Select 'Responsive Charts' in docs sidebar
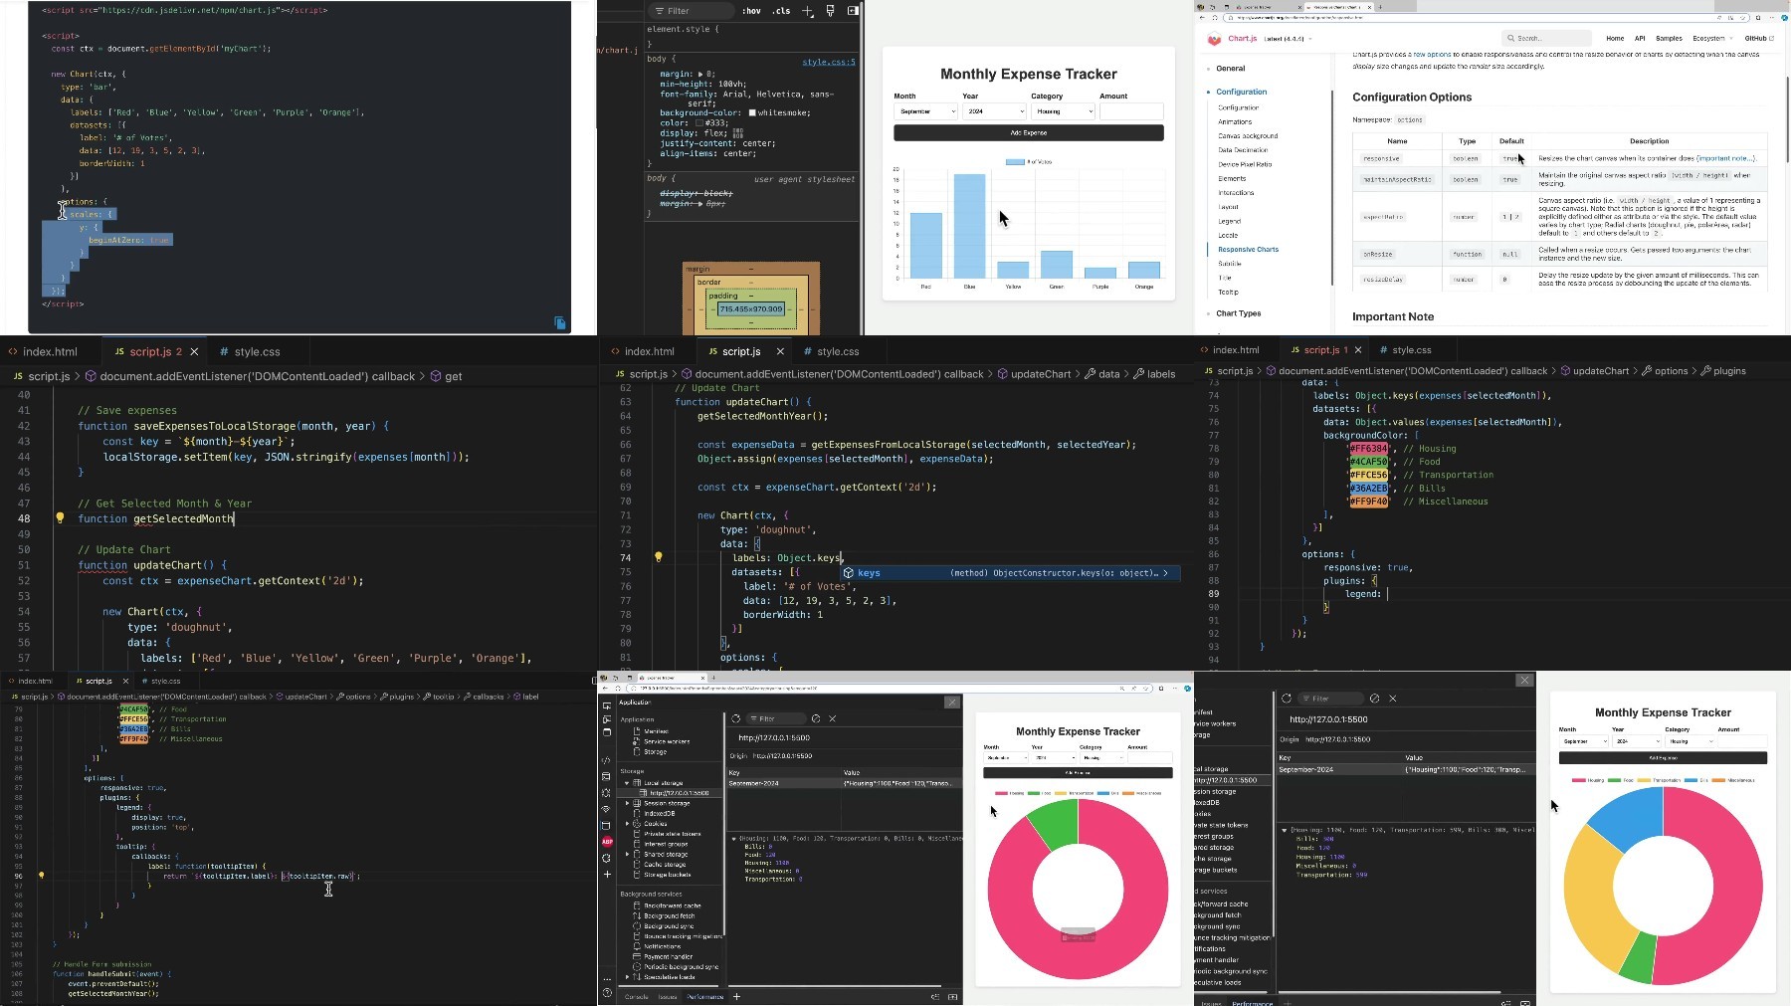This screenshot has height=1006, width=1791. click(1248, 250)
